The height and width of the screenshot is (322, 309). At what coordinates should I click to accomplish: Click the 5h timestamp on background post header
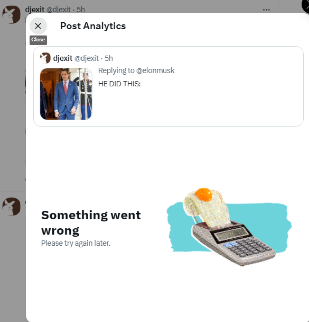pyautogui.click(x=81, y=10)
